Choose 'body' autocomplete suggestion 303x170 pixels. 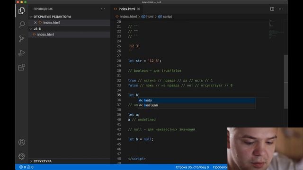196,100
